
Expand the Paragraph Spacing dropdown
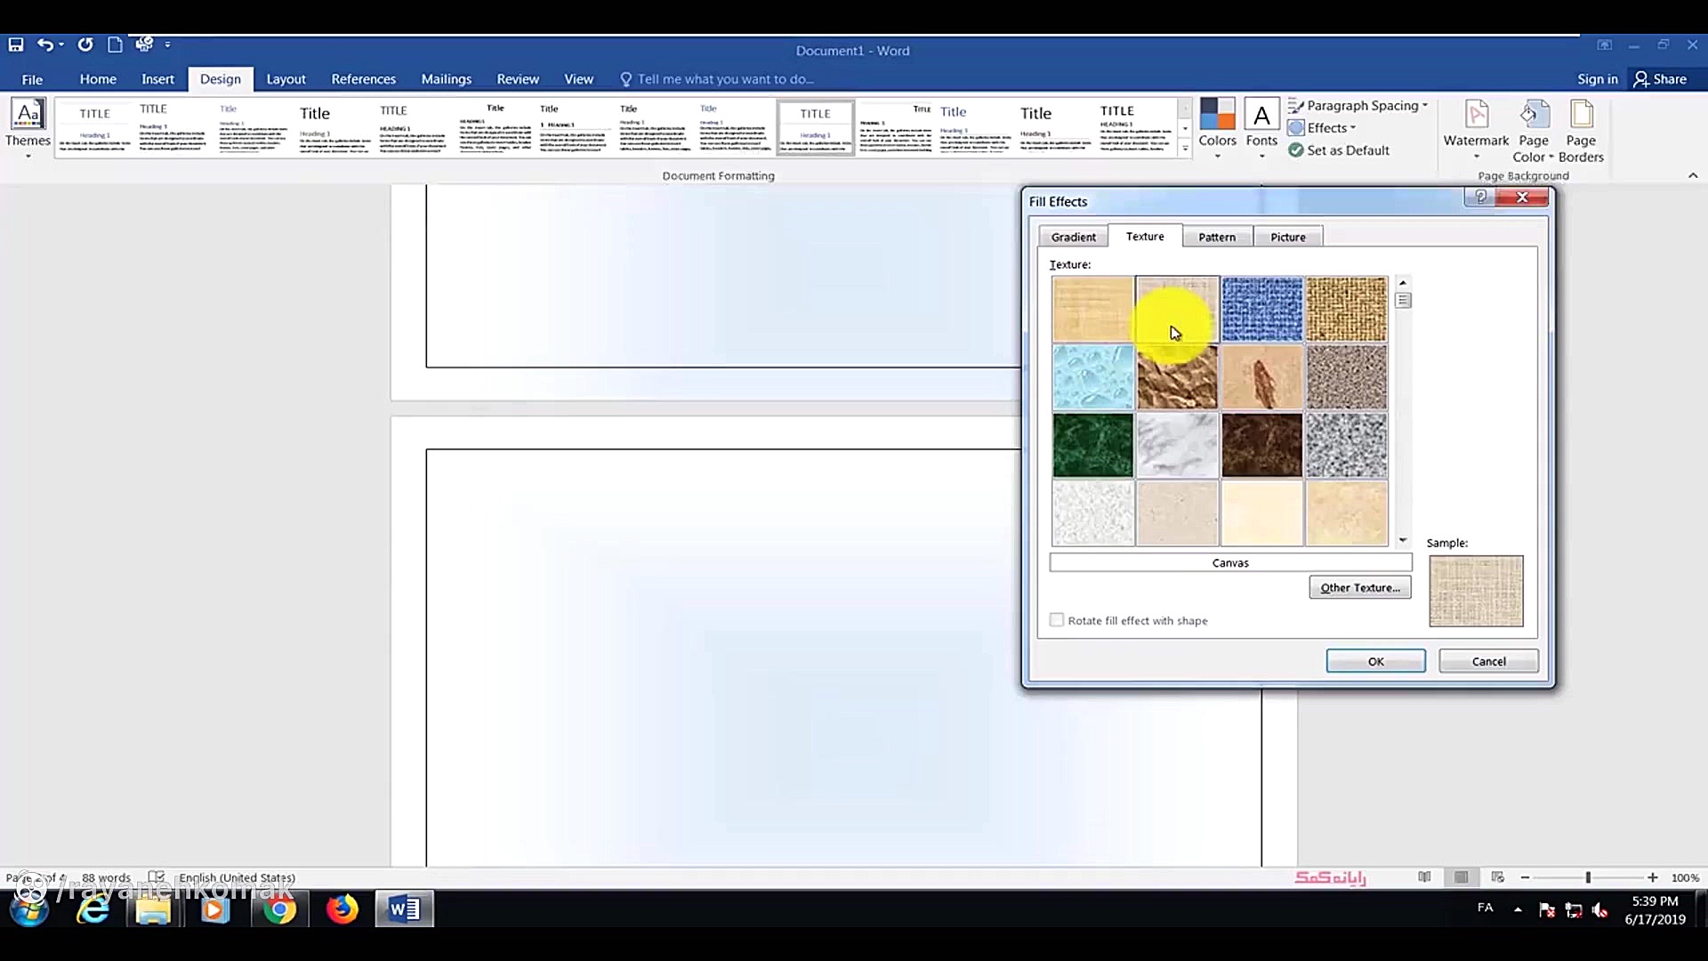[1358, 106]
